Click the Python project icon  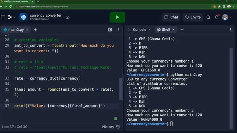(23, 17)
